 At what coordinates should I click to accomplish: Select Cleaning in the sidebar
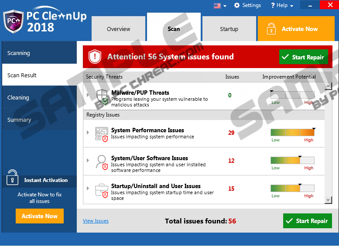tap(39, 97)
